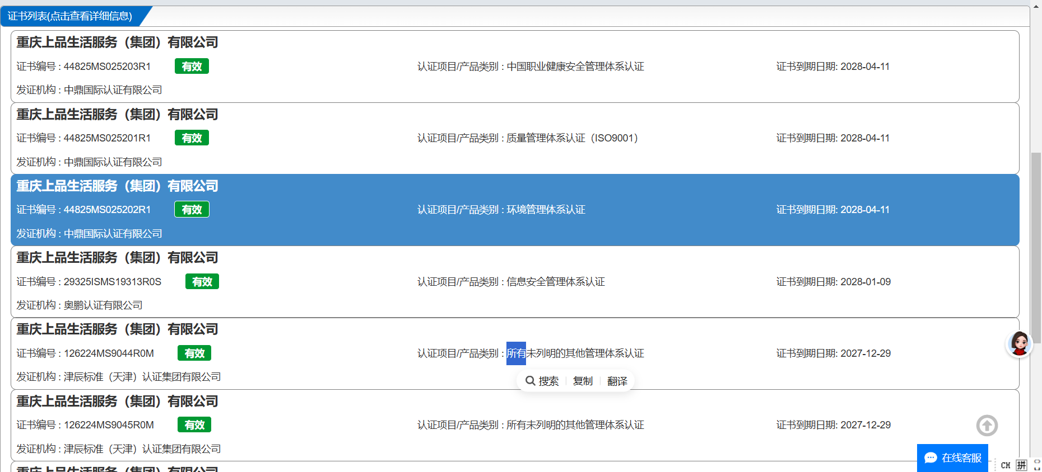Click the 环境管理体系认证 category text
This screenshot has width=1042, height=472.
546,210
